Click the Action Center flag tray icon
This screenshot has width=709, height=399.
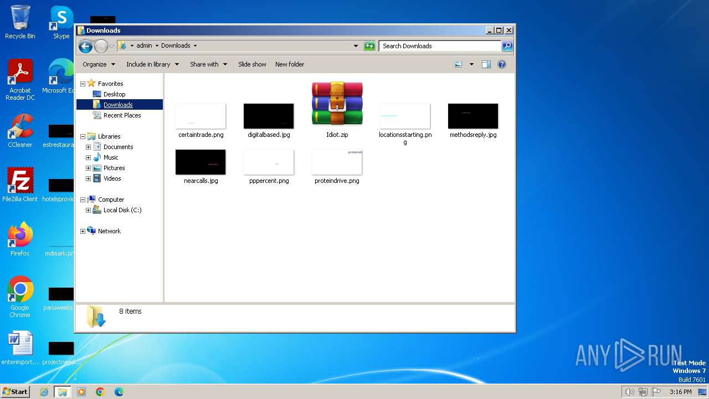click(x=656, y=392)
